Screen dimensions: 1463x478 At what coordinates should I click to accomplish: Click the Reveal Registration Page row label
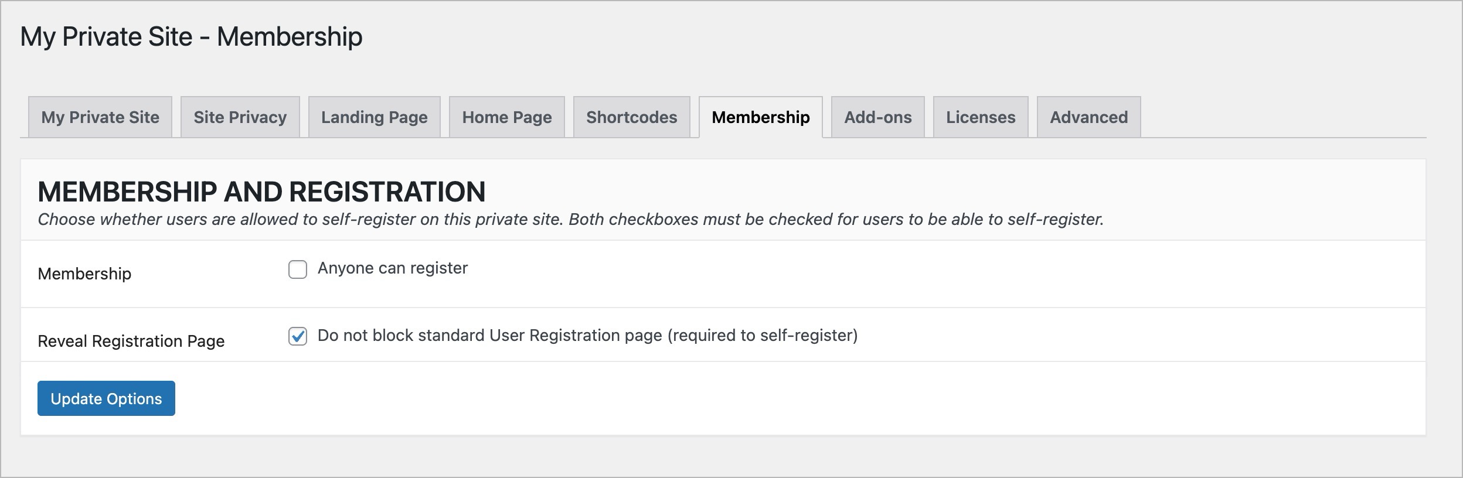point(131,341)
